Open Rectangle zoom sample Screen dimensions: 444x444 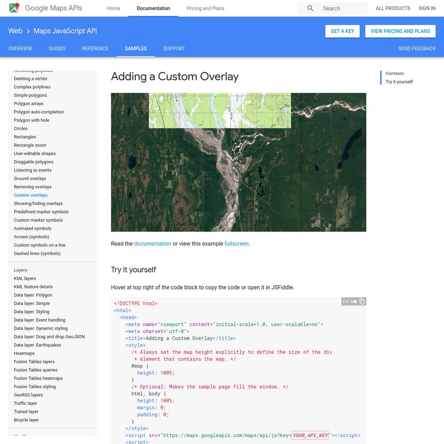click(30, 145)
